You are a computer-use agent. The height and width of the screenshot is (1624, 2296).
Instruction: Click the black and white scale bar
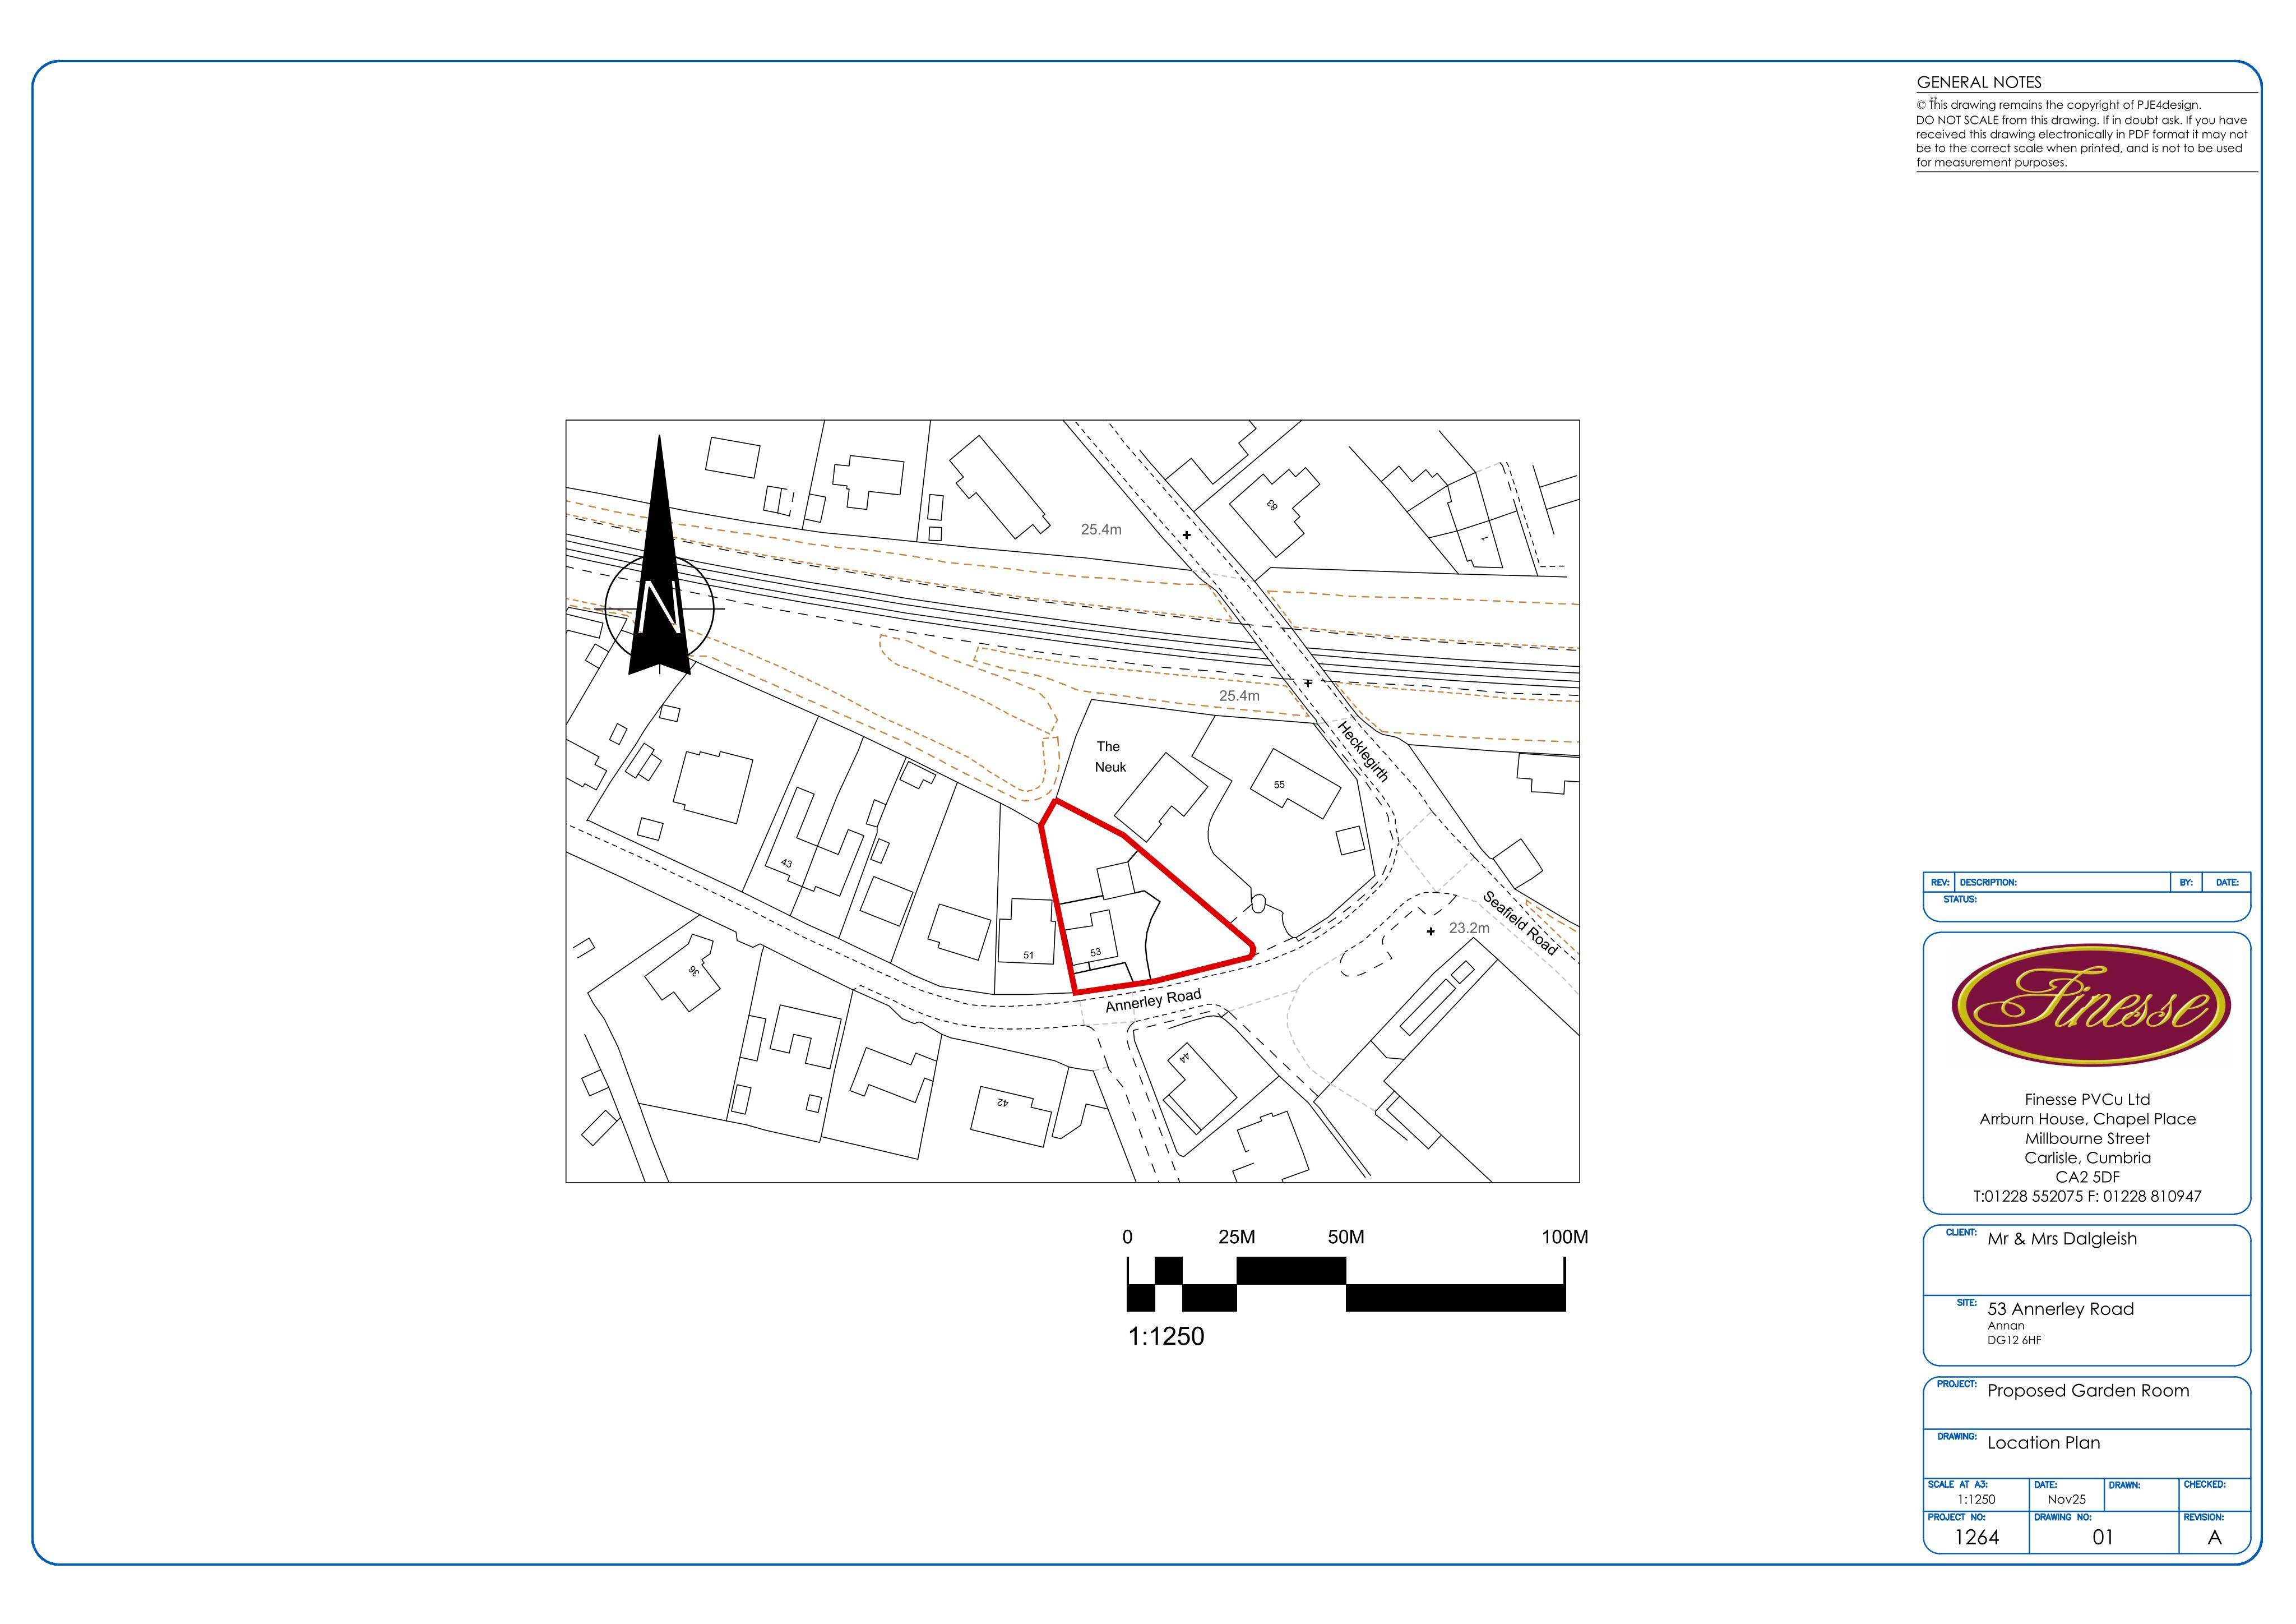1346,1284
